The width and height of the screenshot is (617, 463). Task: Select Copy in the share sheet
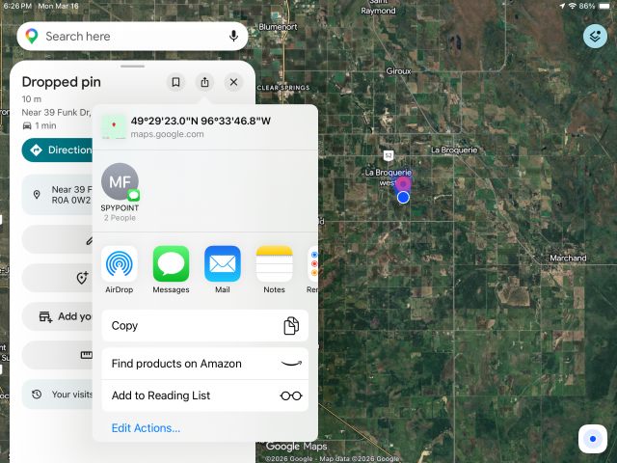[x=204, y=326]
